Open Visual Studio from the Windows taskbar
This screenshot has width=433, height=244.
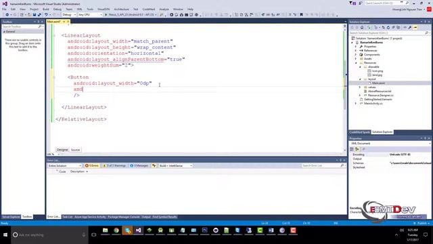[x=138, y=230]
